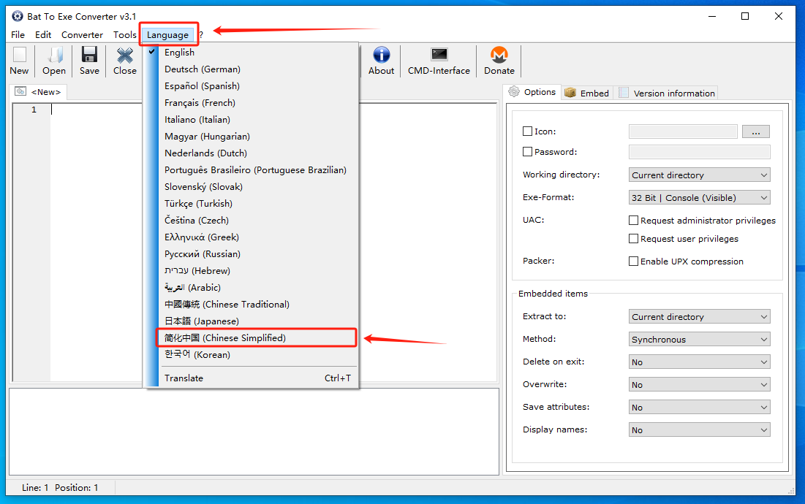Click the Embed tab box icon
Image resolution: width=805 pixels, height=504 pixels.
point(570,93)
